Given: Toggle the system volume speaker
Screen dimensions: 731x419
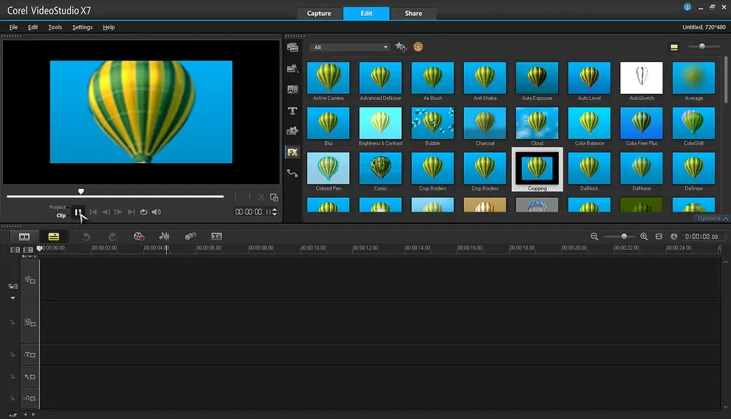Looking at the screenshot, I should click(x=156, y=212).
